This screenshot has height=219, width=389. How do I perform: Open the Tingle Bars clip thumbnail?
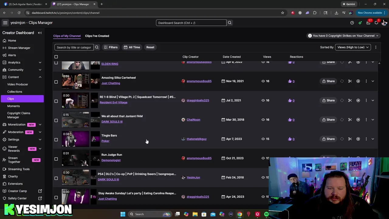75,139
